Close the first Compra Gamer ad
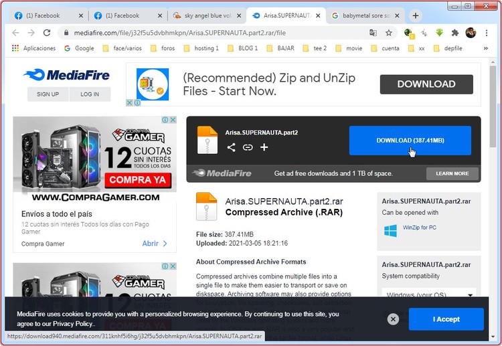This screenshot has width=502, height=346. click(173, 120)
